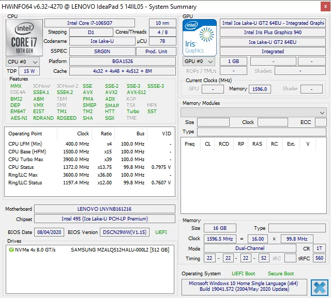Click the Dual-Channel mode field
This screenshot has height=298, width=331.
click(250, 248)
